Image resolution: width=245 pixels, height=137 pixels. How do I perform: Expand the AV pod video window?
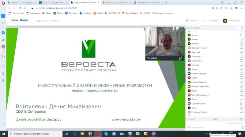180,58
